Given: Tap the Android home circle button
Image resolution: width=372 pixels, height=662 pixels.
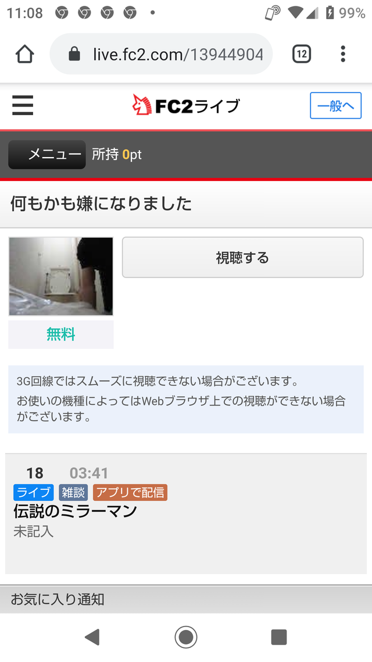Looking at the screenshot, I should point(186,636).
